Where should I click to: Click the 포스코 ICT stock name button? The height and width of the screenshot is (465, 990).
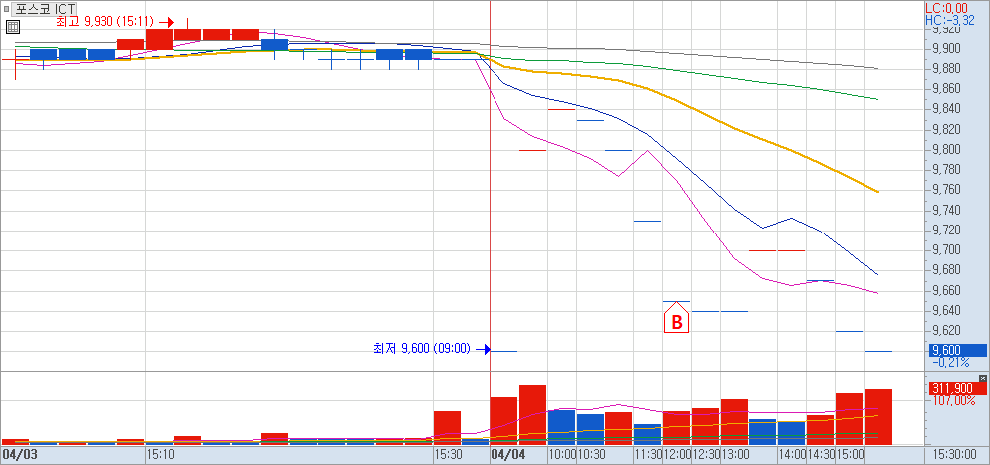(x=44, y=9)
